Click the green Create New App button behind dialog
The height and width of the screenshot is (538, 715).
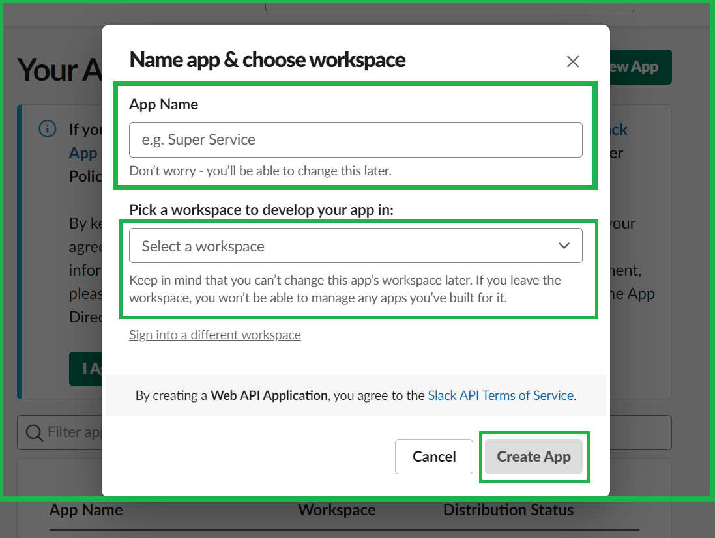coord(640,67)
